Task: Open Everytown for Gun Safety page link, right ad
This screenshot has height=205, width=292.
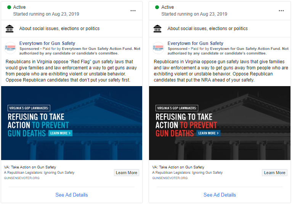Action: (195, 43)
